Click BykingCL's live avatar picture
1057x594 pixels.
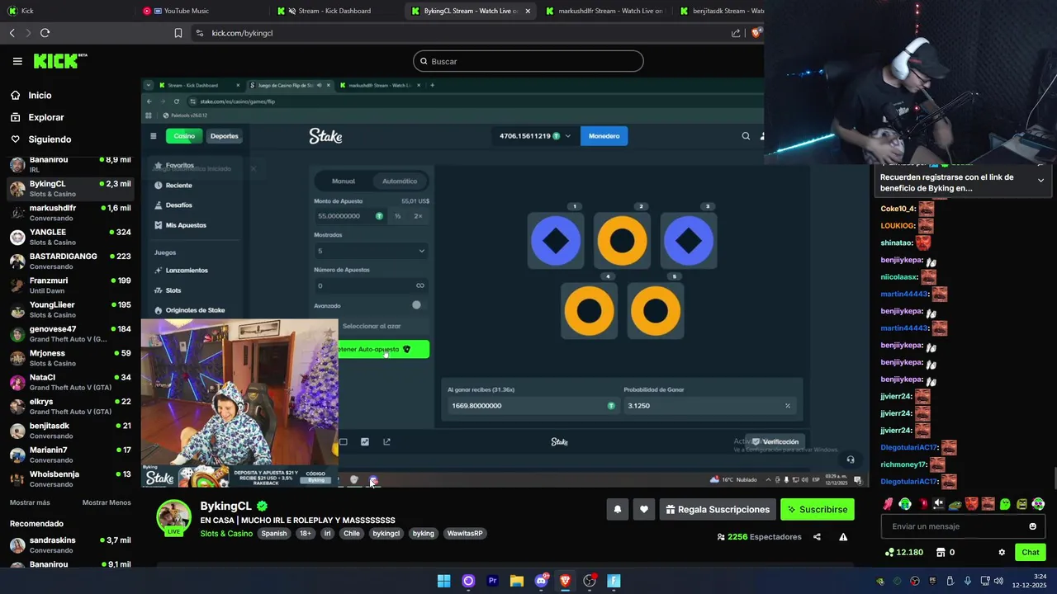coord(174,517)
